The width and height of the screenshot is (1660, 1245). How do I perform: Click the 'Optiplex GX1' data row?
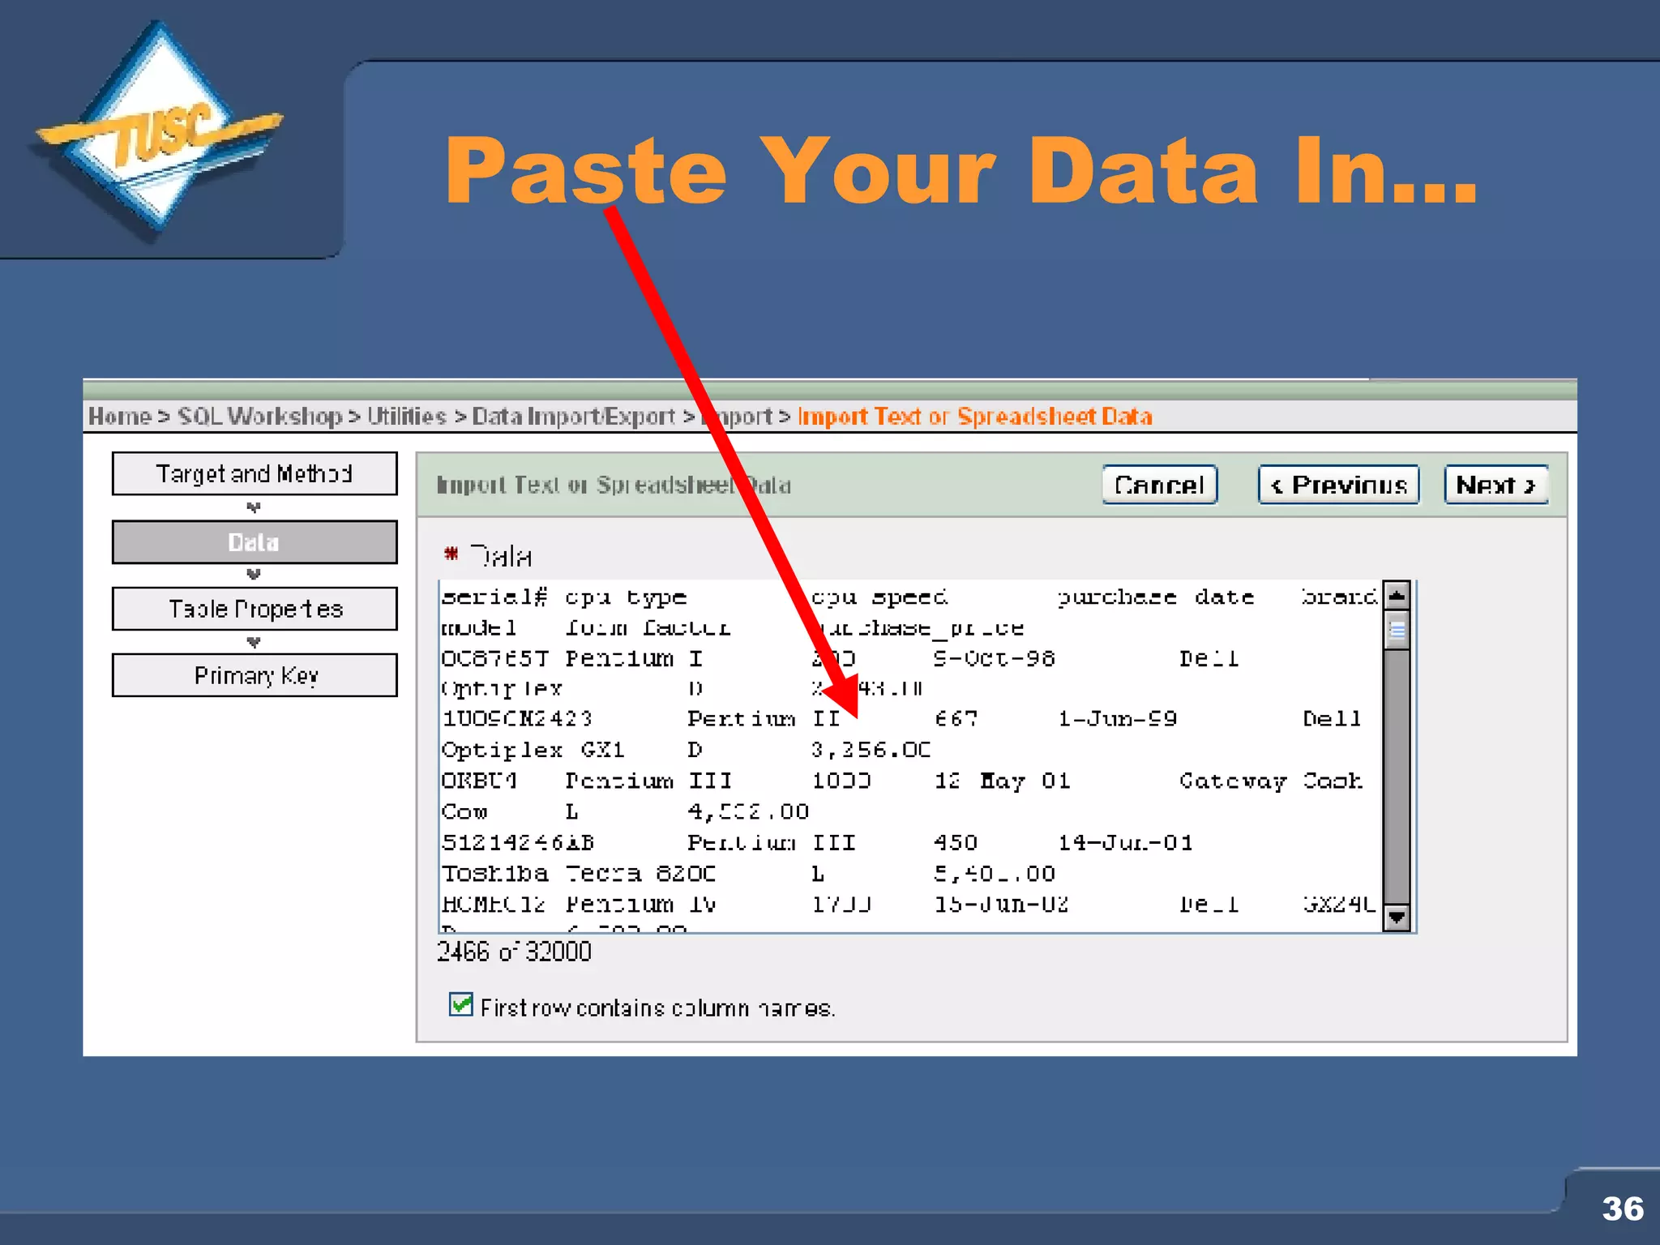(686, 750)
